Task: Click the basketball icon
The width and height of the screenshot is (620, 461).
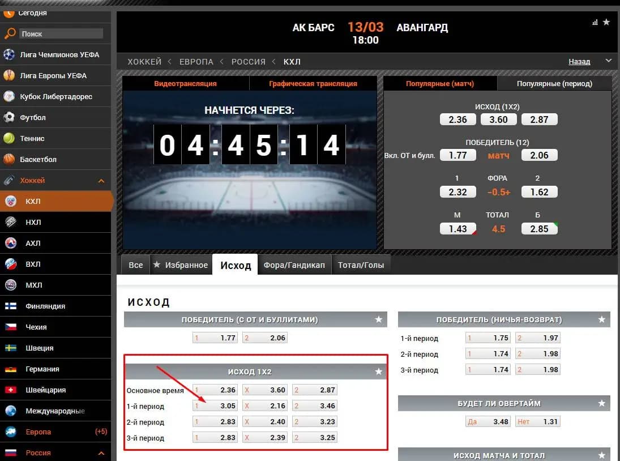Action: click(x=9, y=159)
